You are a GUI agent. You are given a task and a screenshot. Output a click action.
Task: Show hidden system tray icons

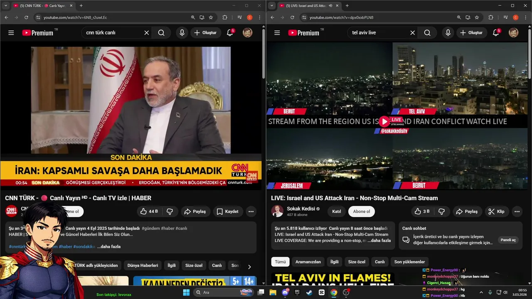point(482,292)
